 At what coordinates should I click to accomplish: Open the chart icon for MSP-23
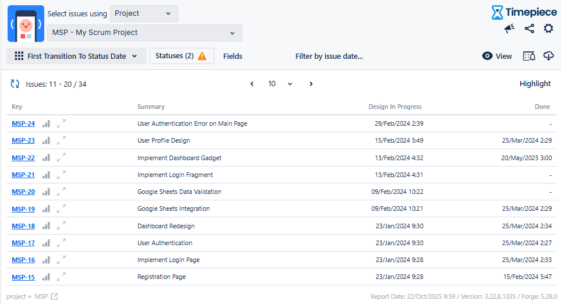pos(46,140)
